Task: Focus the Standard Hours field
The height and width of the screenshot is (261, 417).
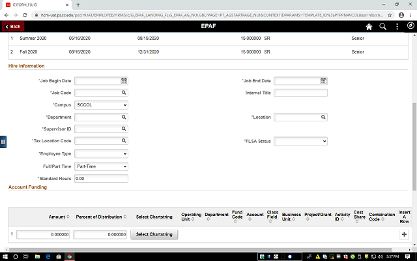Action: point(101,178)
